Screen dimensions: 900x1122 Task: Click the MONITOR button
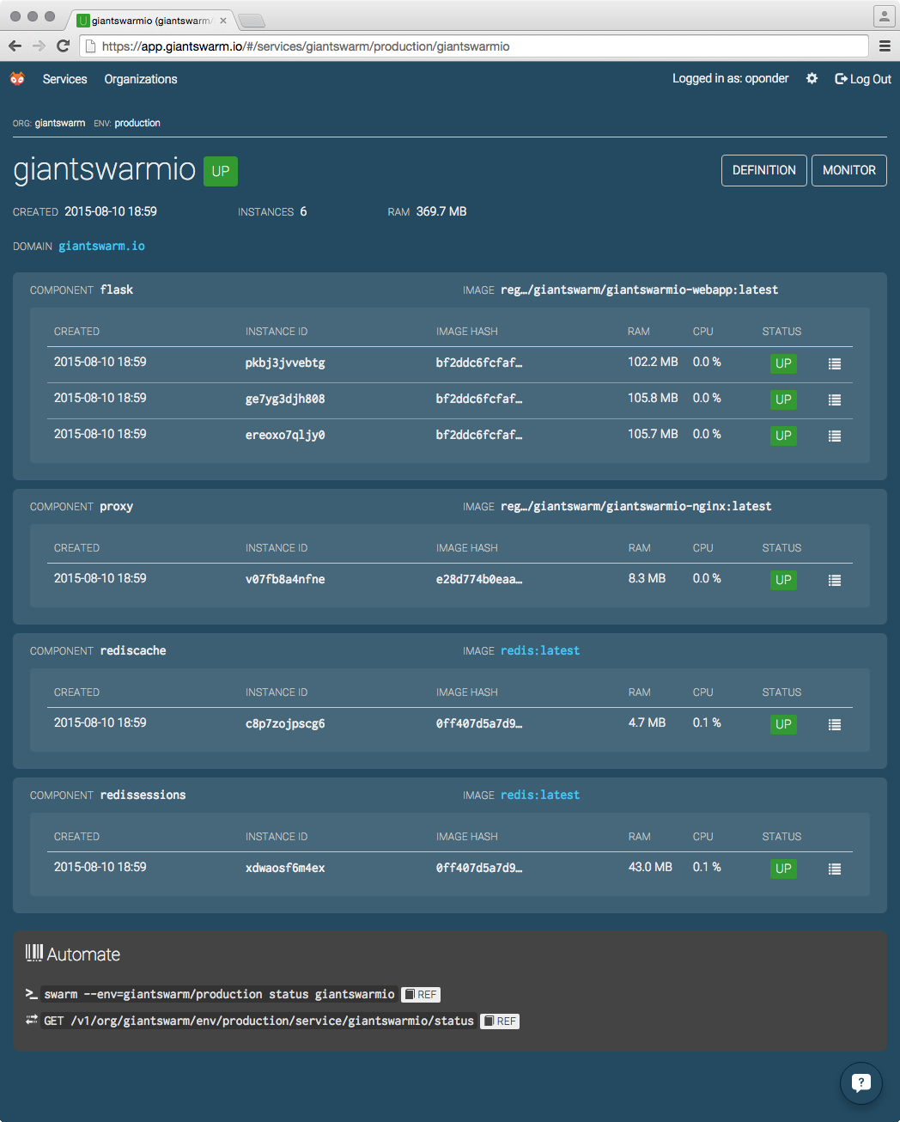pos(849,170)
